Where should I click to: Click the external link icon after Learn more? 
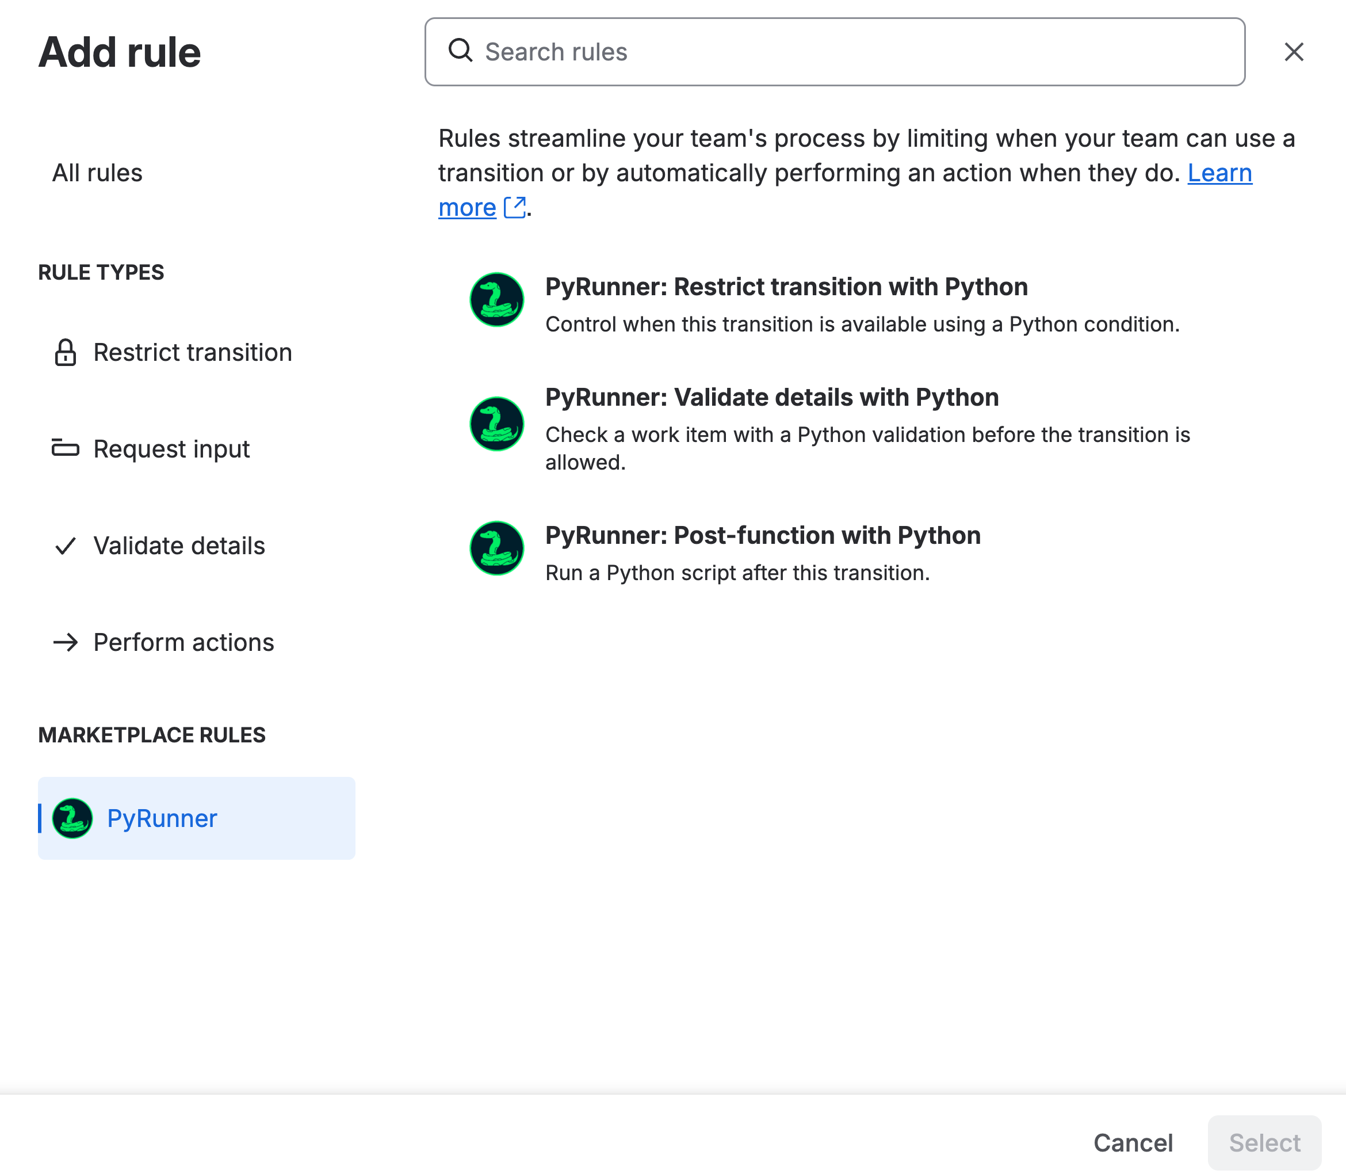[515, 208]
